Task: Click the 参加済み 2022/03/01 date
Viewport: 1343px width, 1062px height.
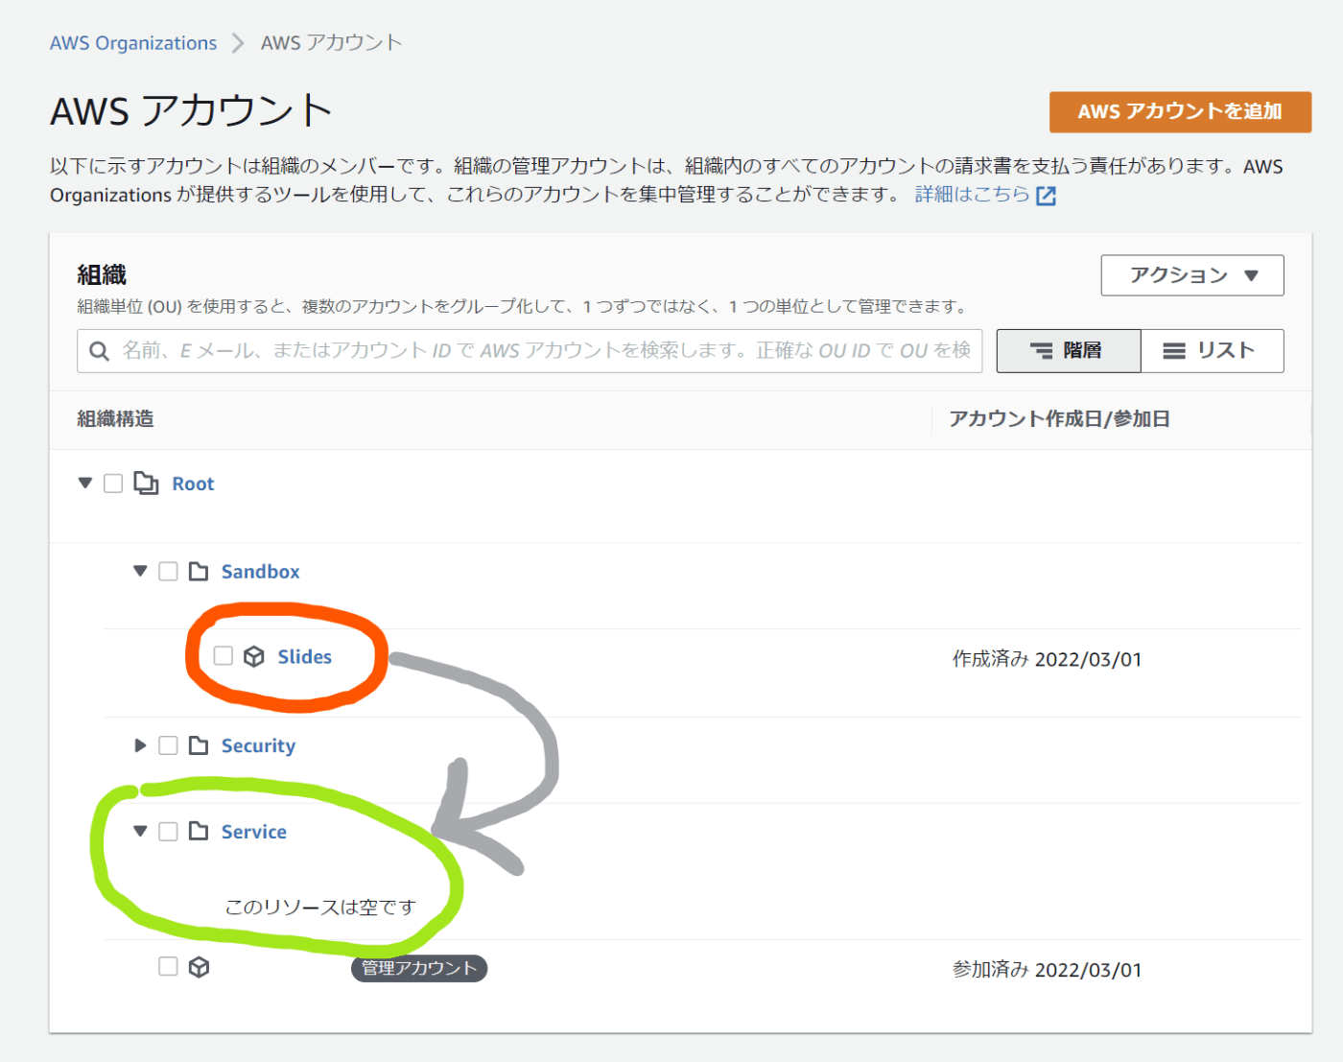Action: click(1047, 970)
